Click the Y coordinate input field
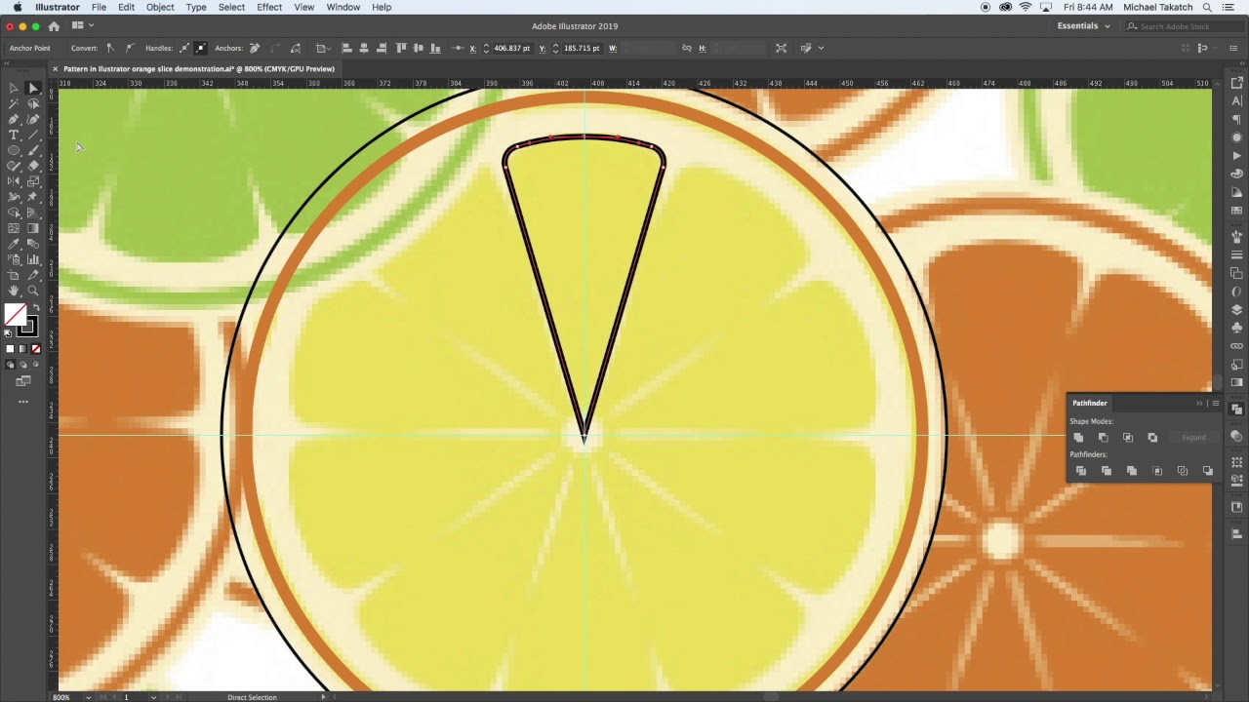 point(582,48)
